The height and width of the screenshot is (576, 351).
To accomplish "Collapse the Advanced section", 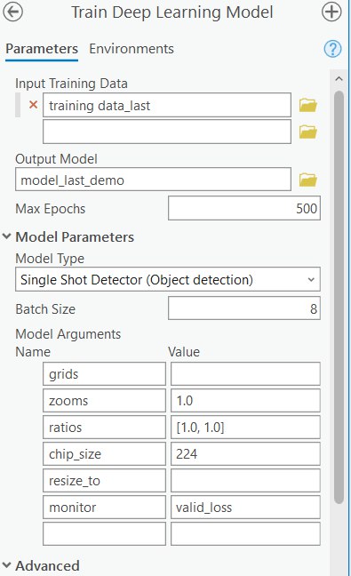I will tap(6, 565).
